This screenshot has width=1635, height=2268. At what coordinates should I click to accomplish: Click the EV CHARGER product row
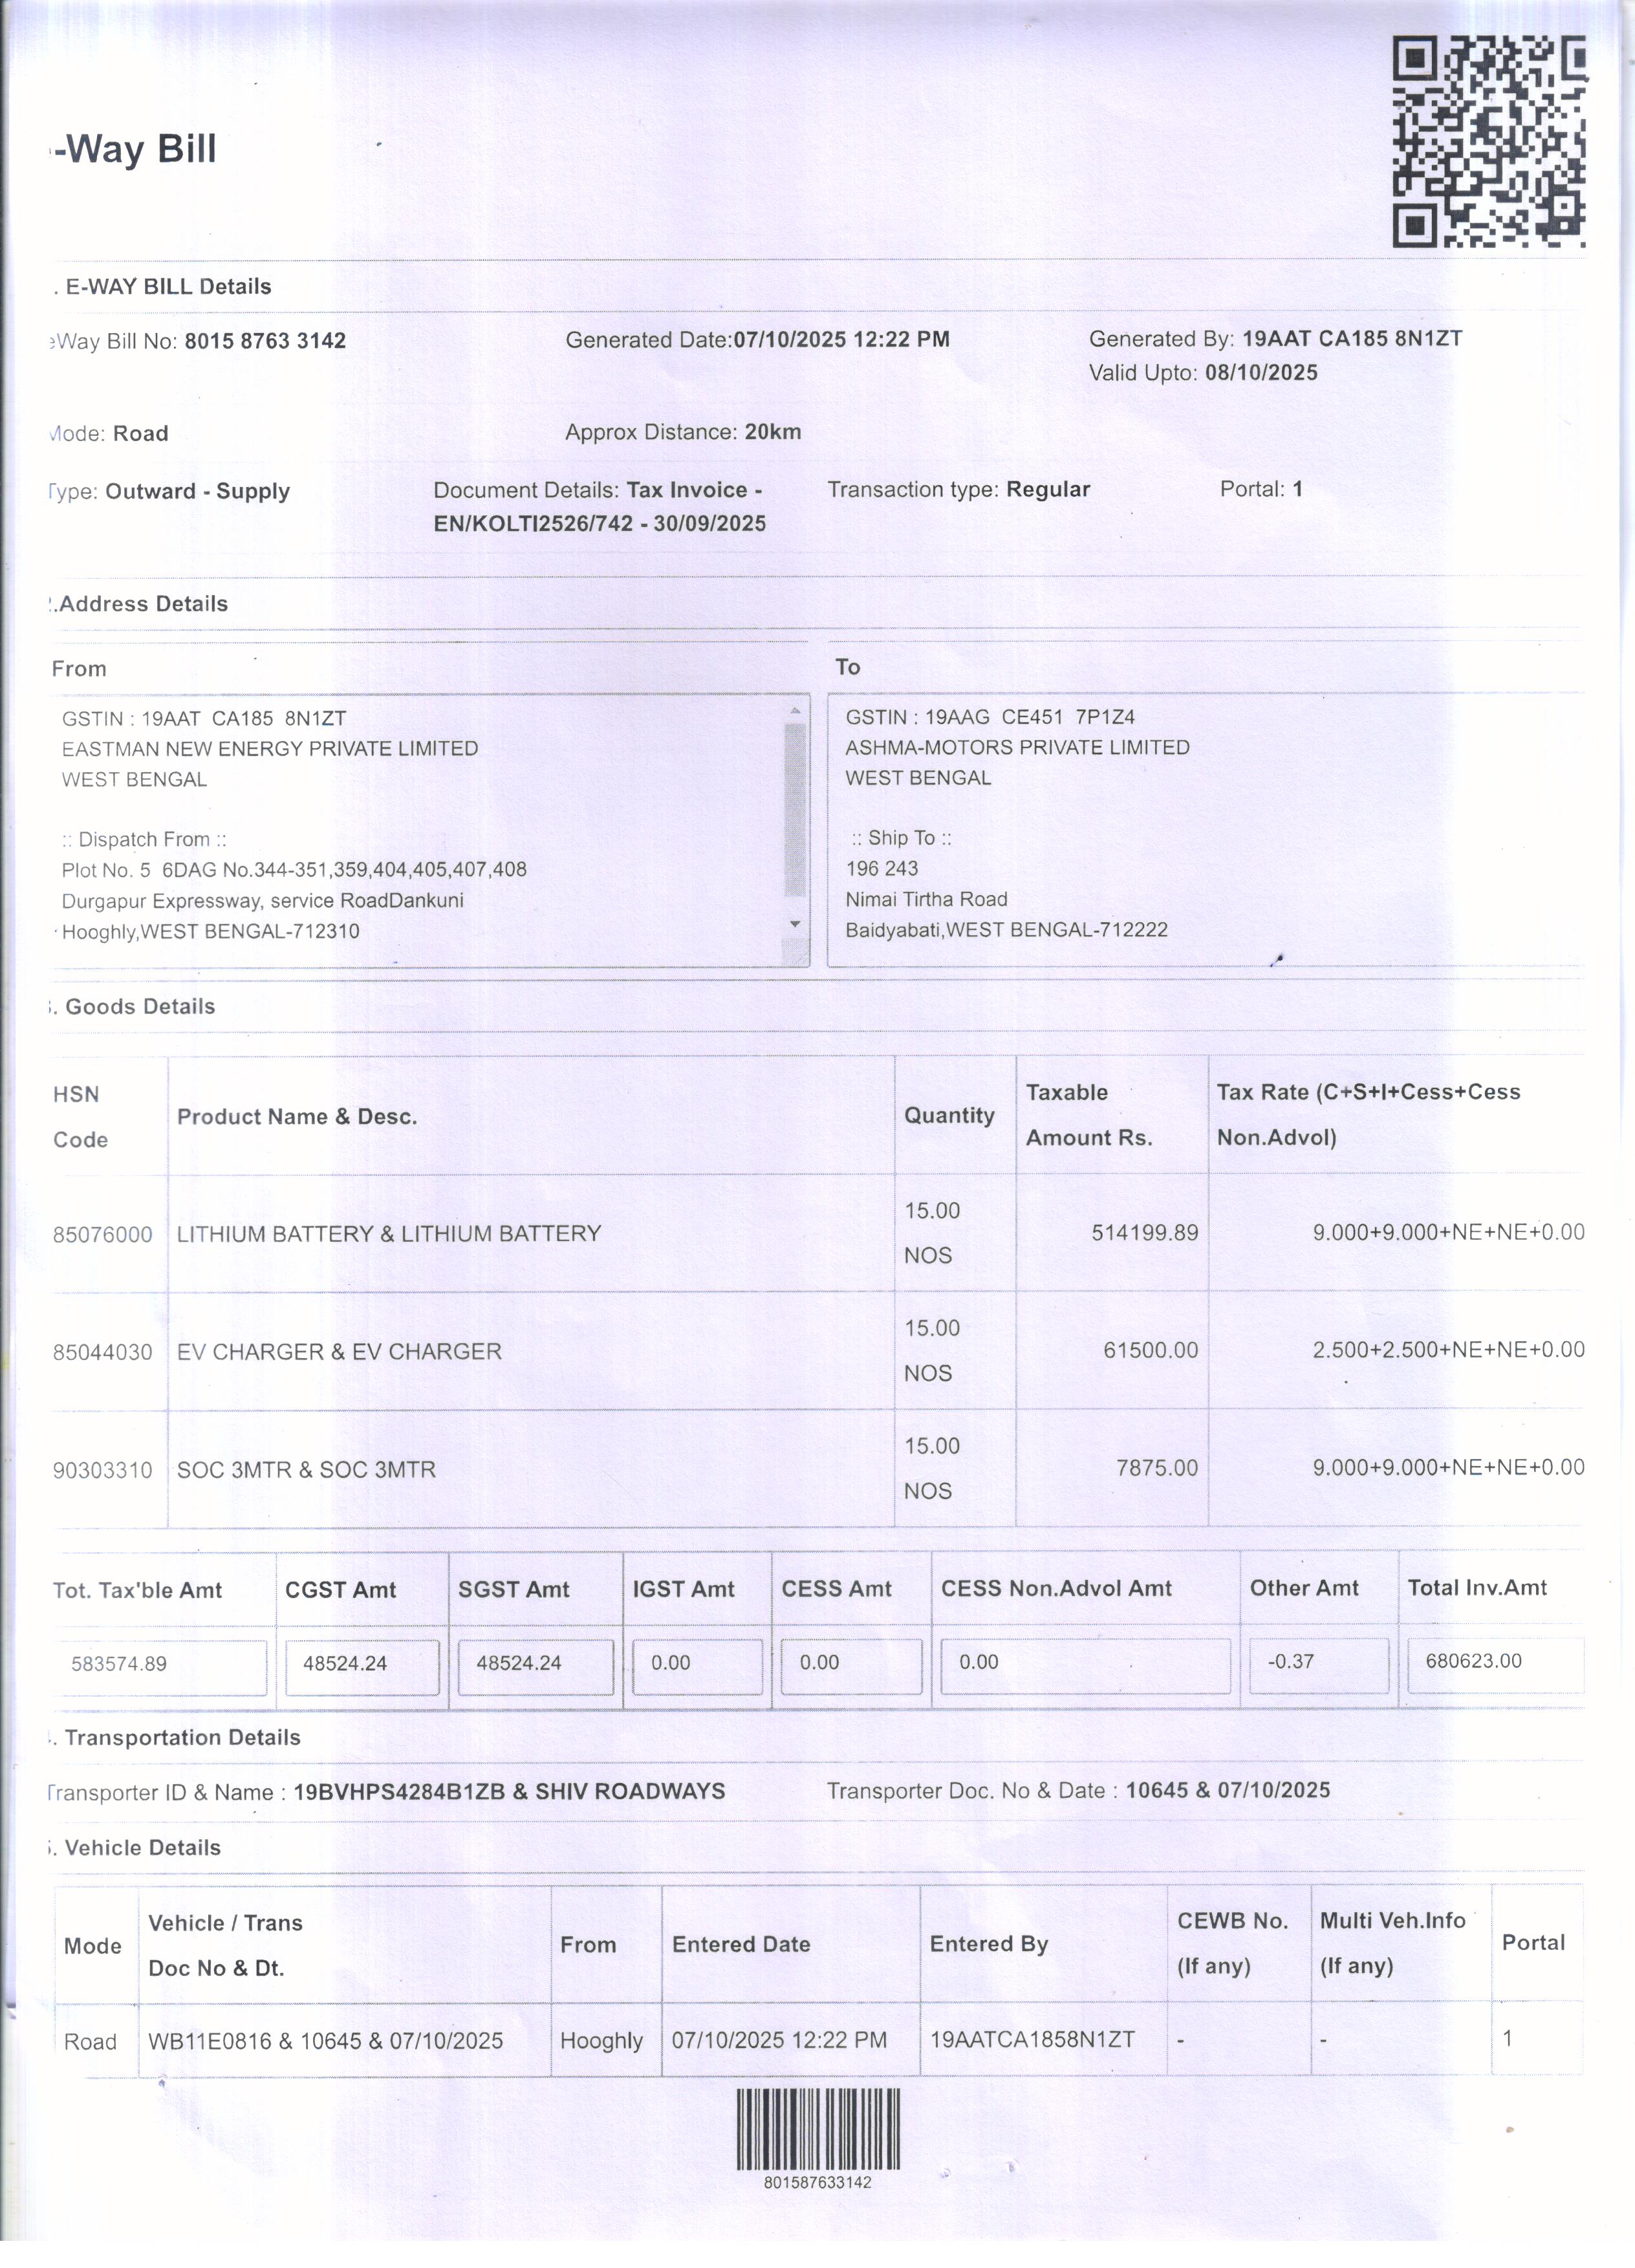click(339, 1352)
